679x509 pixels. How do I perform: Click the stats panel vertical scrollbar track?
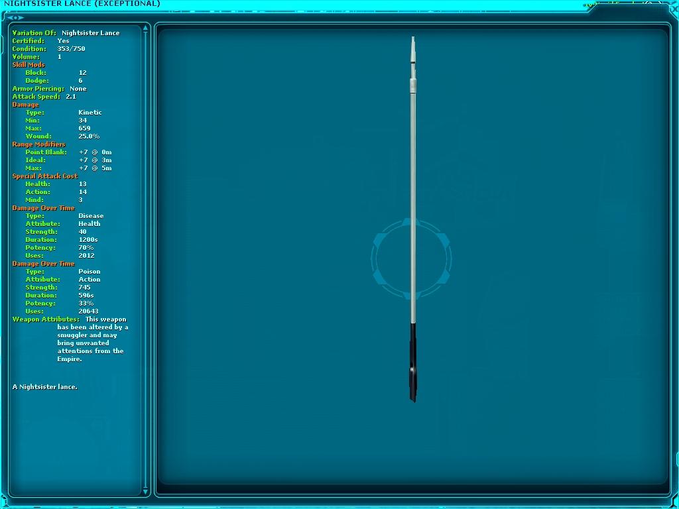pos(145,260)
